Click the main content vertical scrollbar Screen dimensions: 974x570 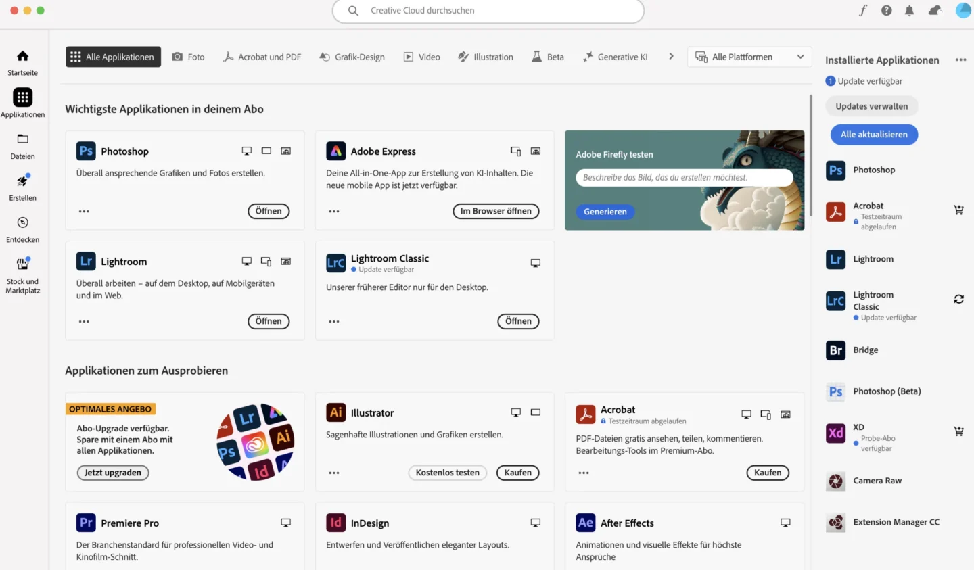(x=810, y=156)
